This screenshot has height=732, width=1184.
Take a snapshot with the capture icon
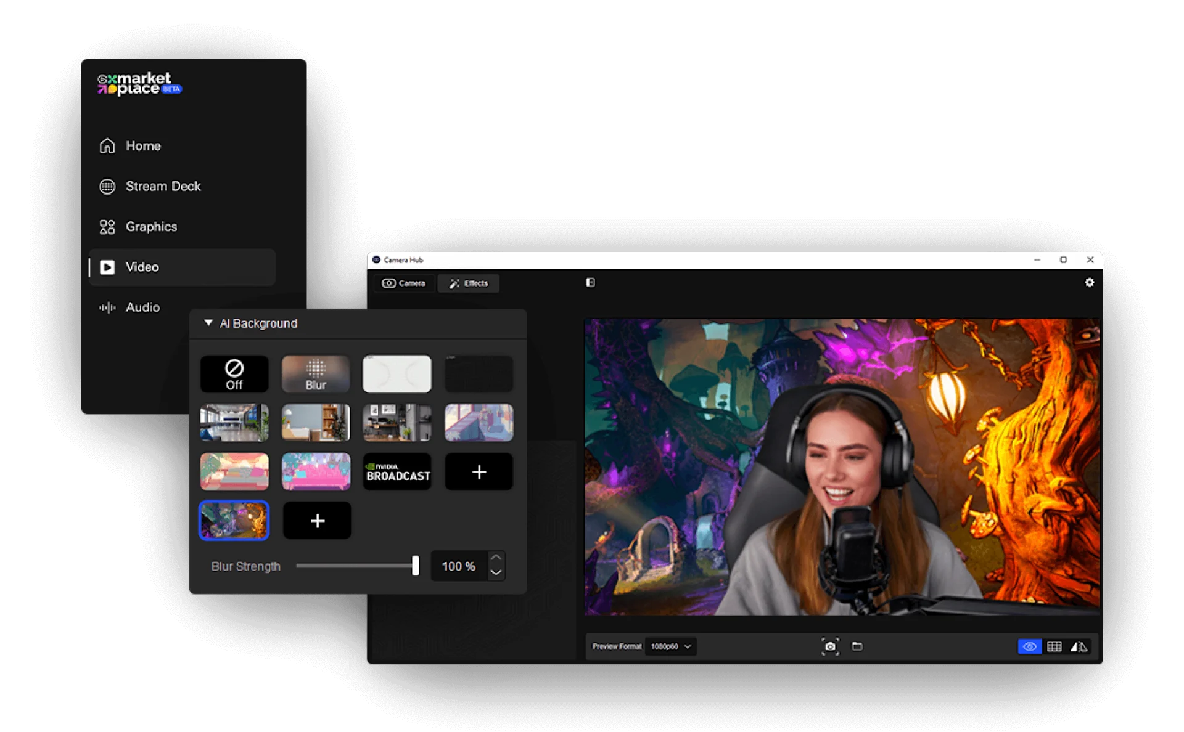tap(831, 646)
